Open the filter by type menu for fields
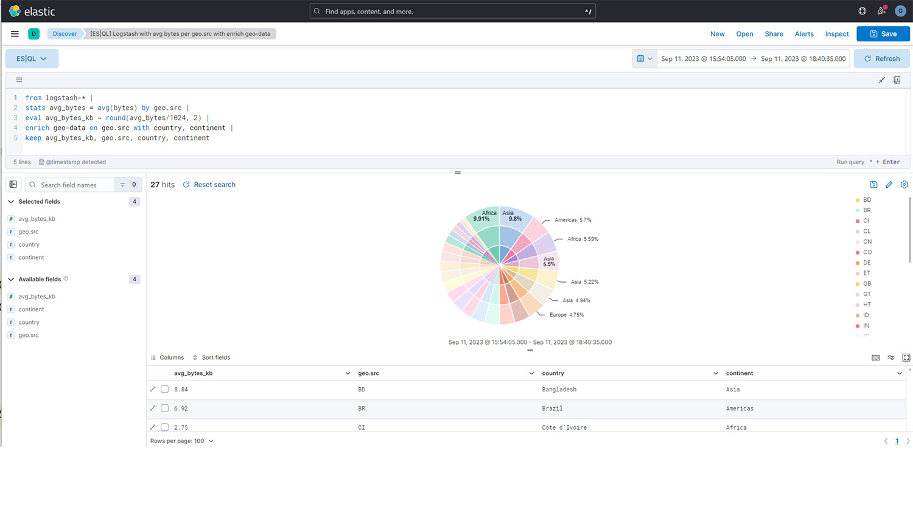 128,185
